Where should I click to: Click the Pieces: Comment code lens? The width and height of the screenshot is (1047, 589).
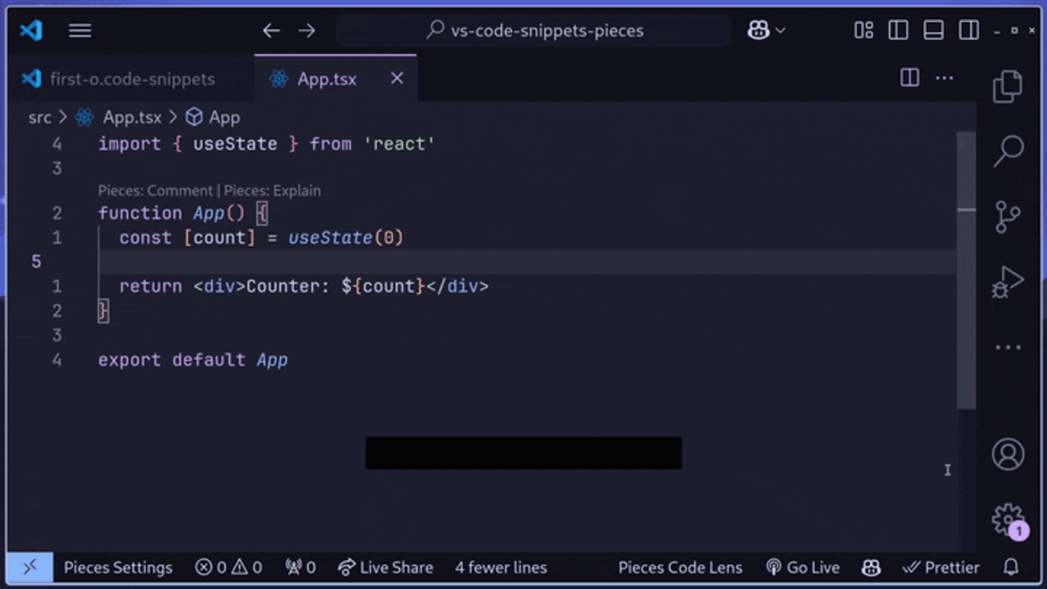(155, 190)
